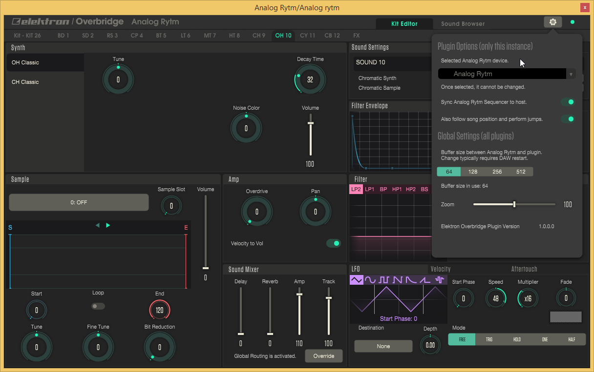
Task: Choose the sawtooth LFO waveform icon
Action: point(398,280)
